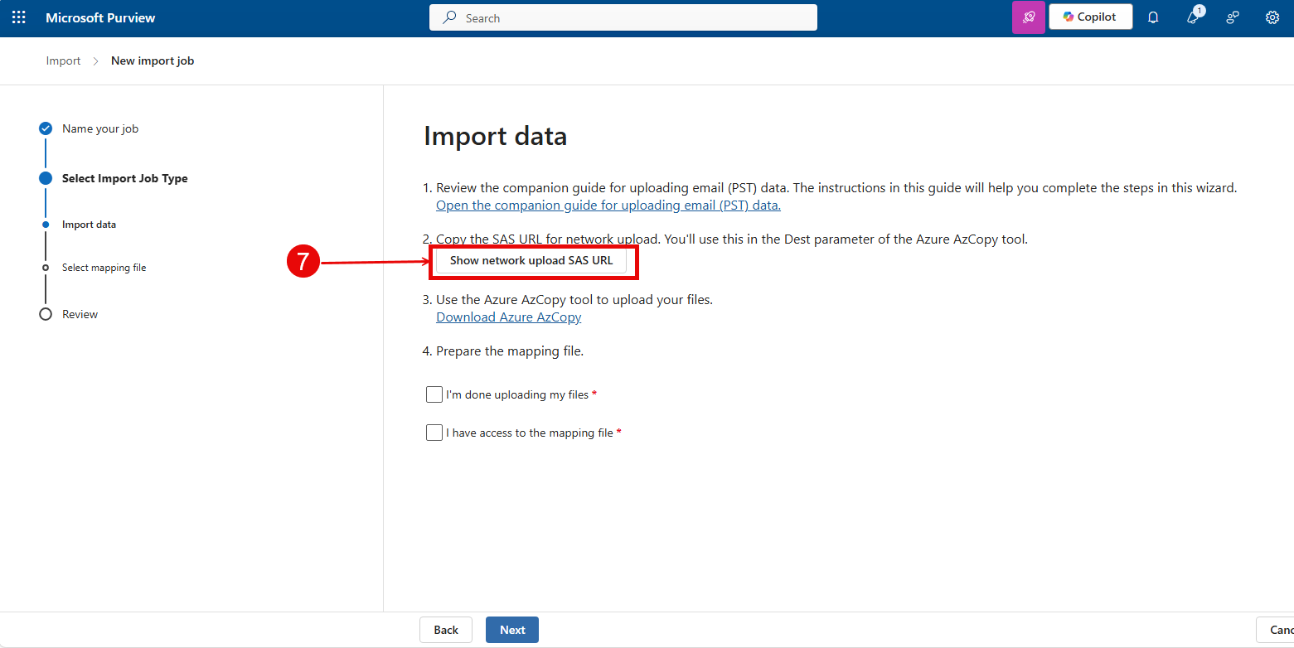Click Show network upload SAS URL
The image size is (1294, 648).
pyautogui.click(x=531, y=260)
